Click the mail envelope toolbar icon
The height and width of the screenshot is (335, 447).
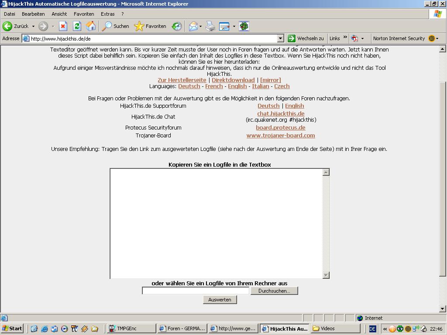point(193,26)
